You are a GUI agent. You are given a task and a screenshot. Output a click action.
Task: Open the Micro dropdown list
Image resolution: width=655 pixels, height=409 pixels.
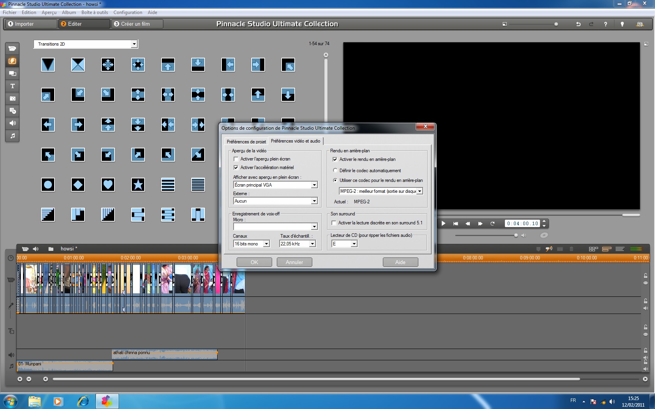click(314, 226)
